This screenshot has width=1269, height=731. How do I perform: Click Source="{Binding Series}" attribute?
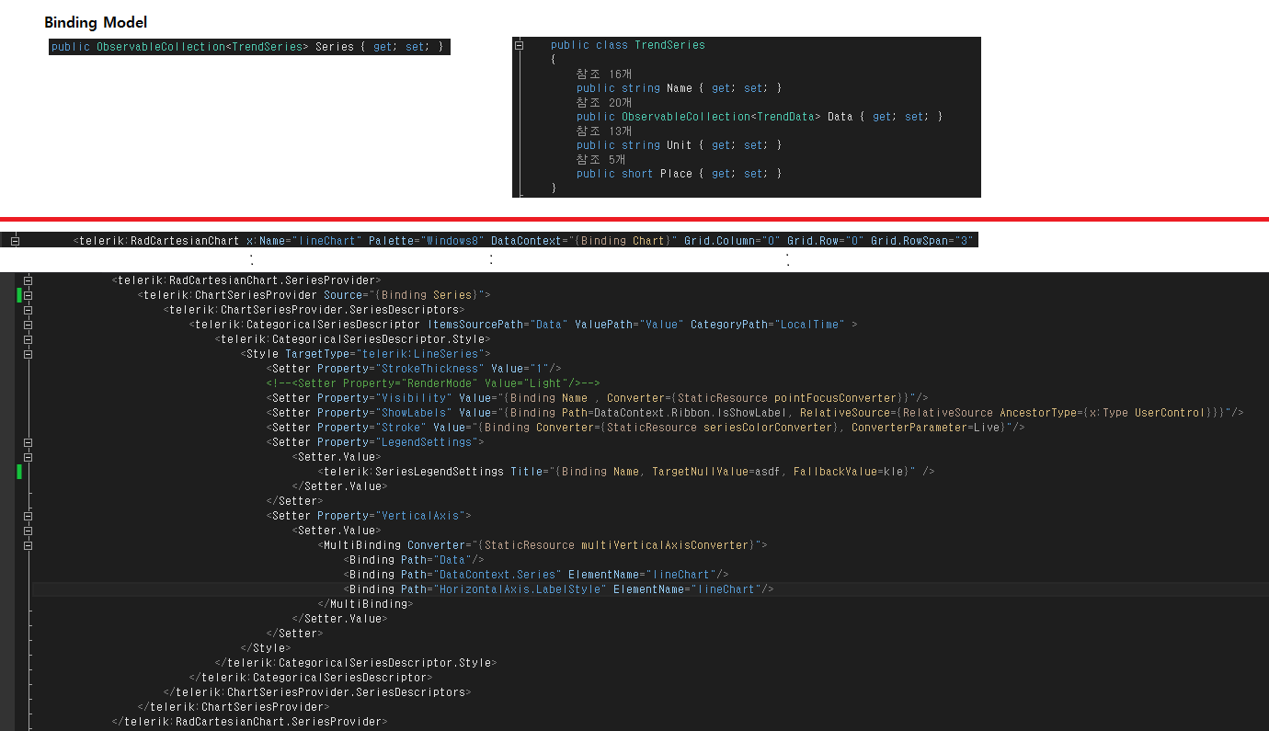pos(404,295)
